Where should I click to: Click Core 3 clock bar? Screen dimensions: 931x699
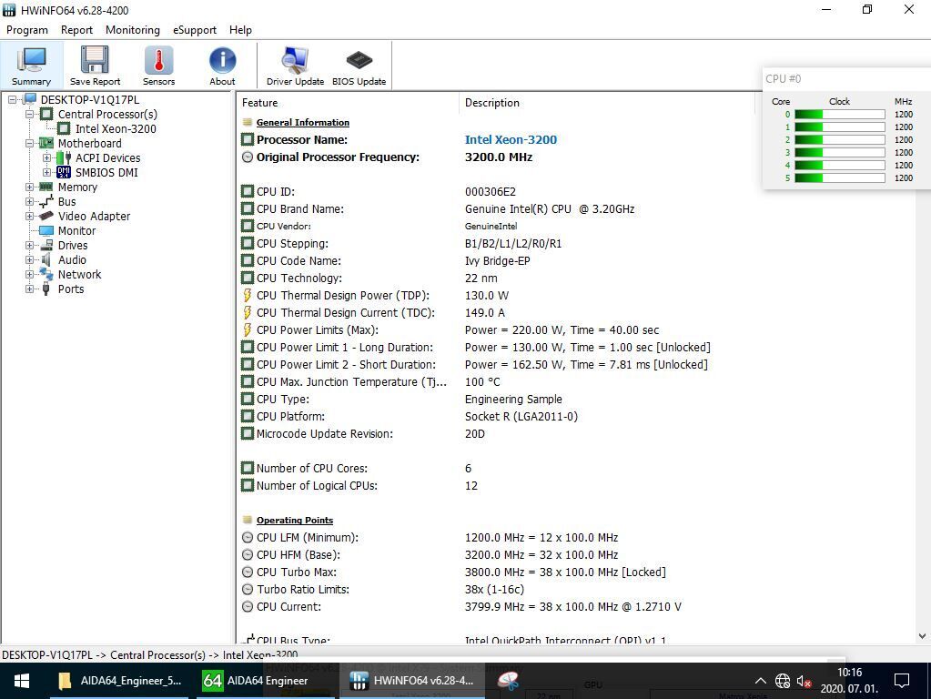[840, 153]
